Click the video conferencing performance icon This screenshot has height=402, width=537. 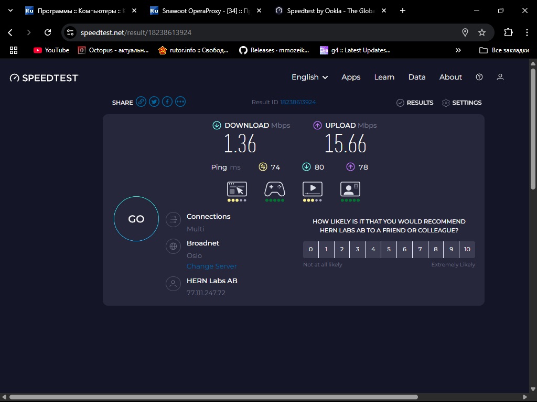350,189
